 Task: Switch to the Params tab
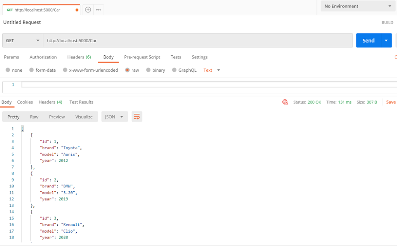tap(11, 57)
